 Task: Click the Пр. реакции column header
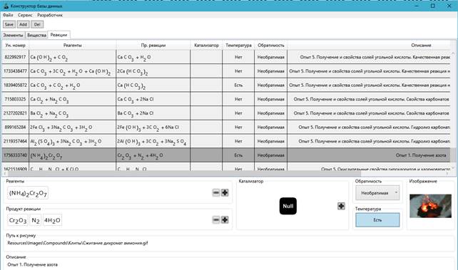pyautogui.click(x=153, y=45)
